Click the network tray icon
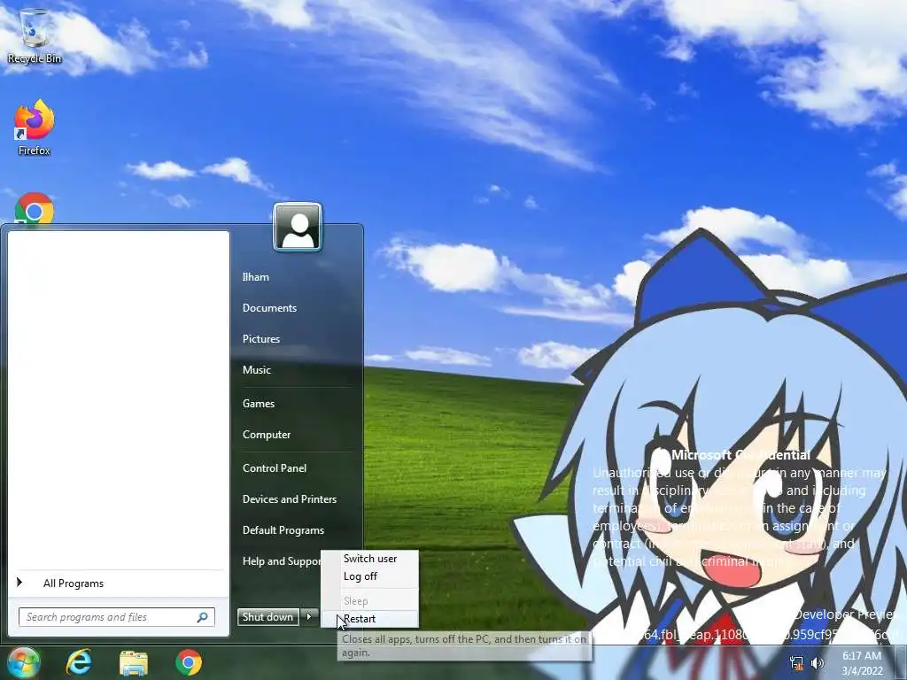This screenshot has height=680, width=907. (x=796, y=663)
